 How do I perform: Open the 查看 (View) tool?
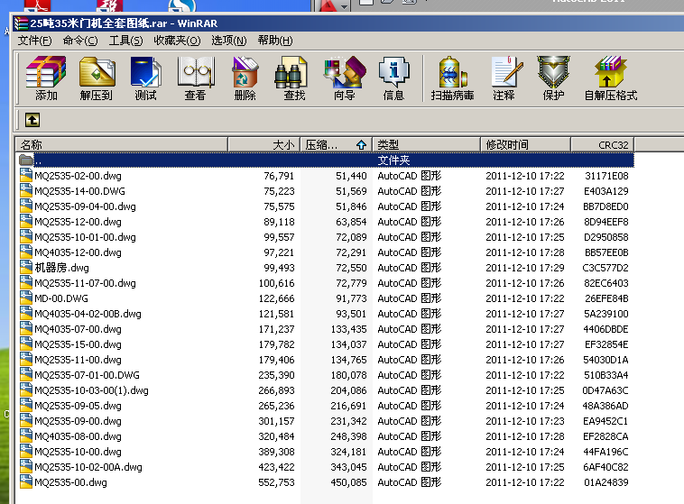pyautogui.click(x=195, y=78)
